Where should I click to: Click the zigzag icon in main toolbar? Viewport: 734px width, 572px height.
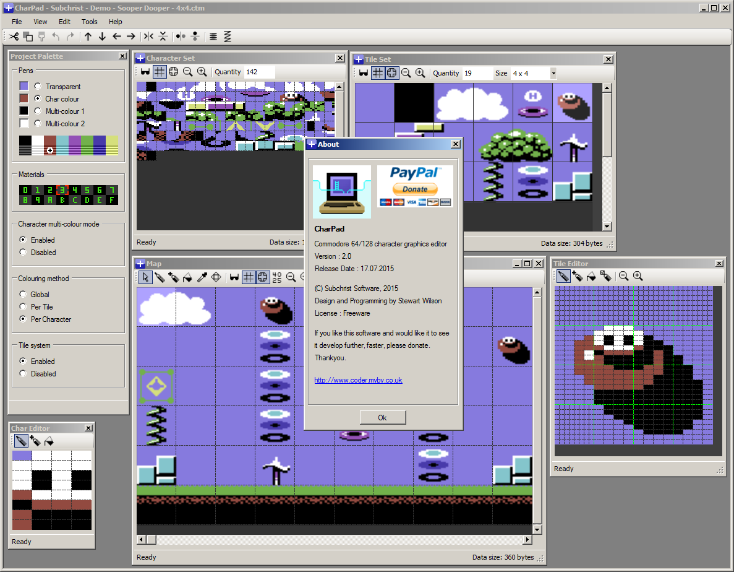coord(228,37)
